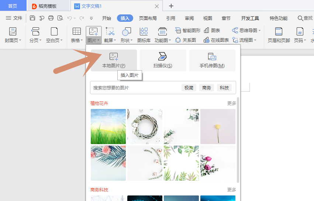Switch to the 引用 ribbon tab
Viewport: 314px width, 201px height.
(170, 18)
